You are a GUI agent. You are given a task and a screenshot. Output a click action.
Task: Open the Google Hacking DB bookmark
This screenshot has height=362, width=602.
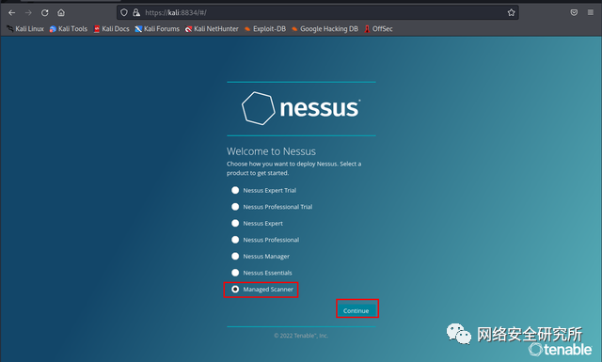(325, 29)
